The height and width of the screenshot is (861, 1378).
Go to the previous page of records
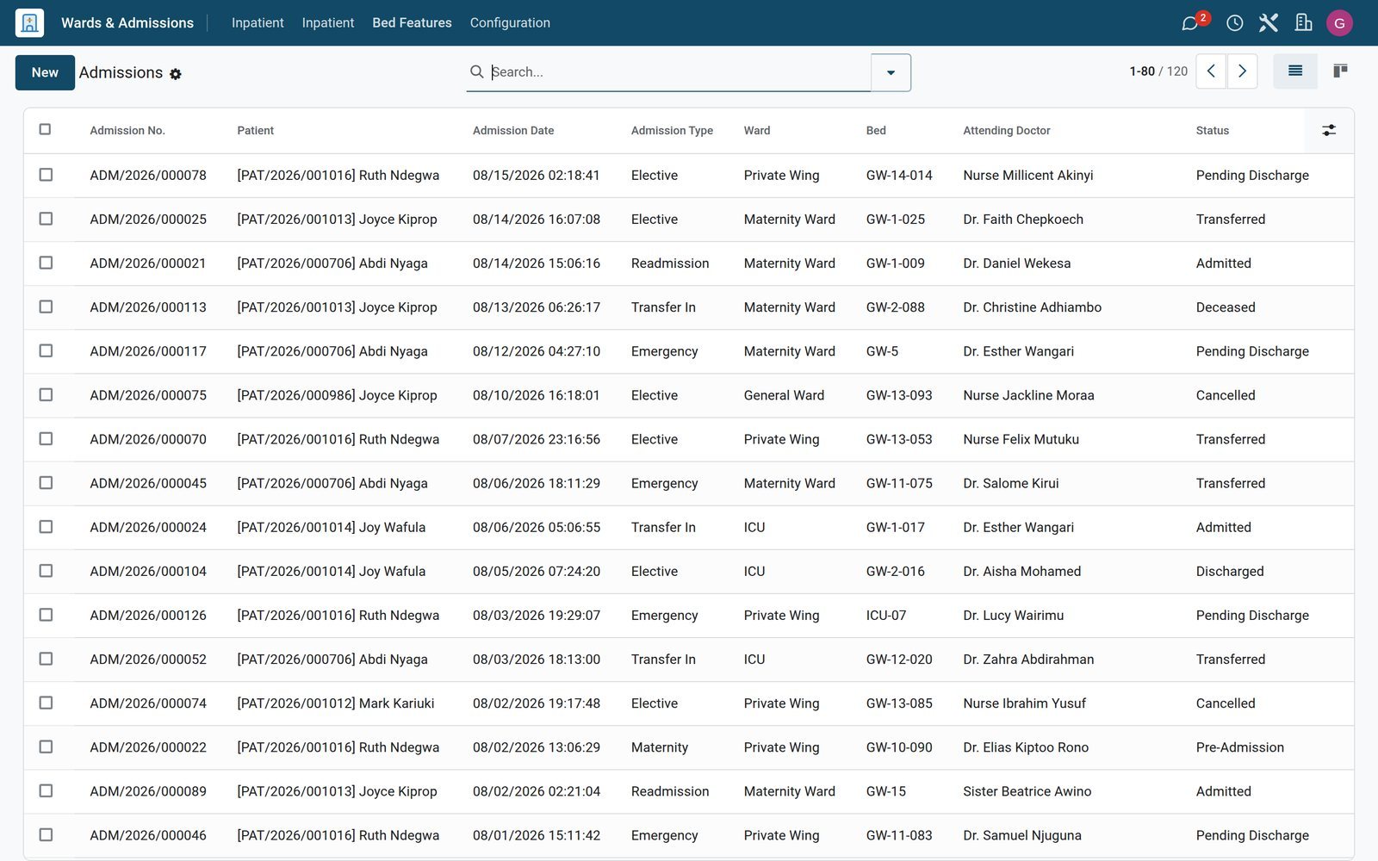tap(1211, 71)
